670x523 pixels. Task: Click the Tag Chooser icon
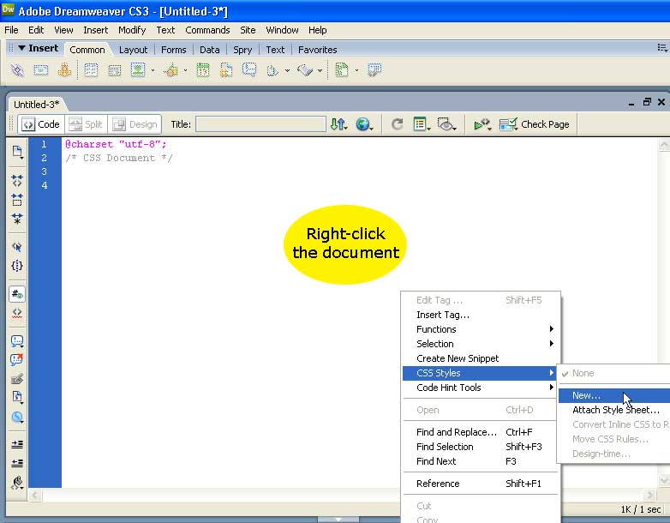click(x=374, y=69)
